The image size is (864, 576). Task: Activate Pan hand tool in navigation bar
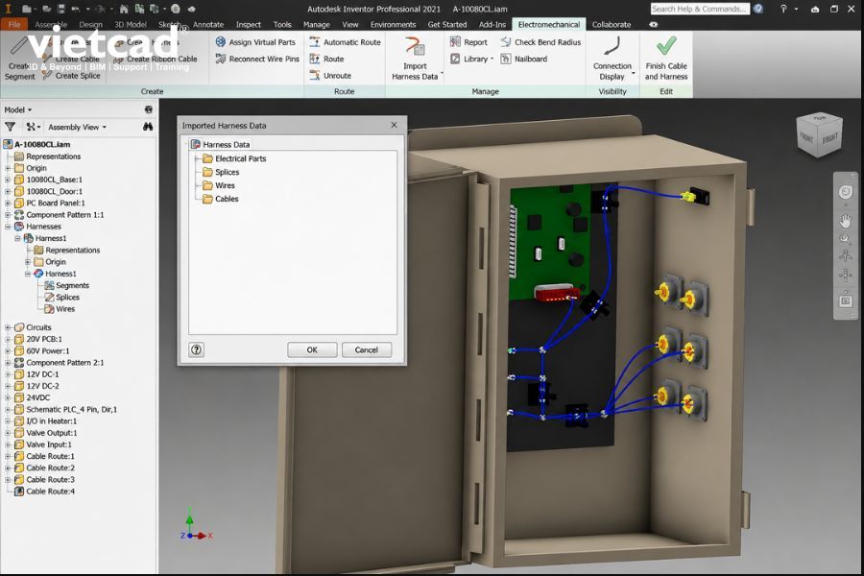845,221
